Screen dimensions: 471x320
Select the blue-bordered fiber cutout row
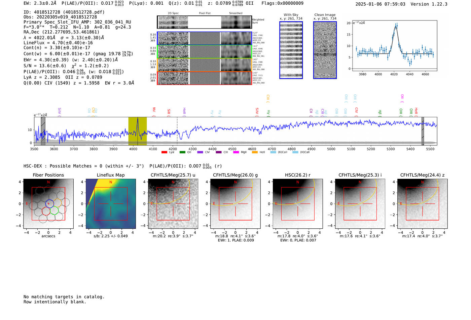click(204, 38)
